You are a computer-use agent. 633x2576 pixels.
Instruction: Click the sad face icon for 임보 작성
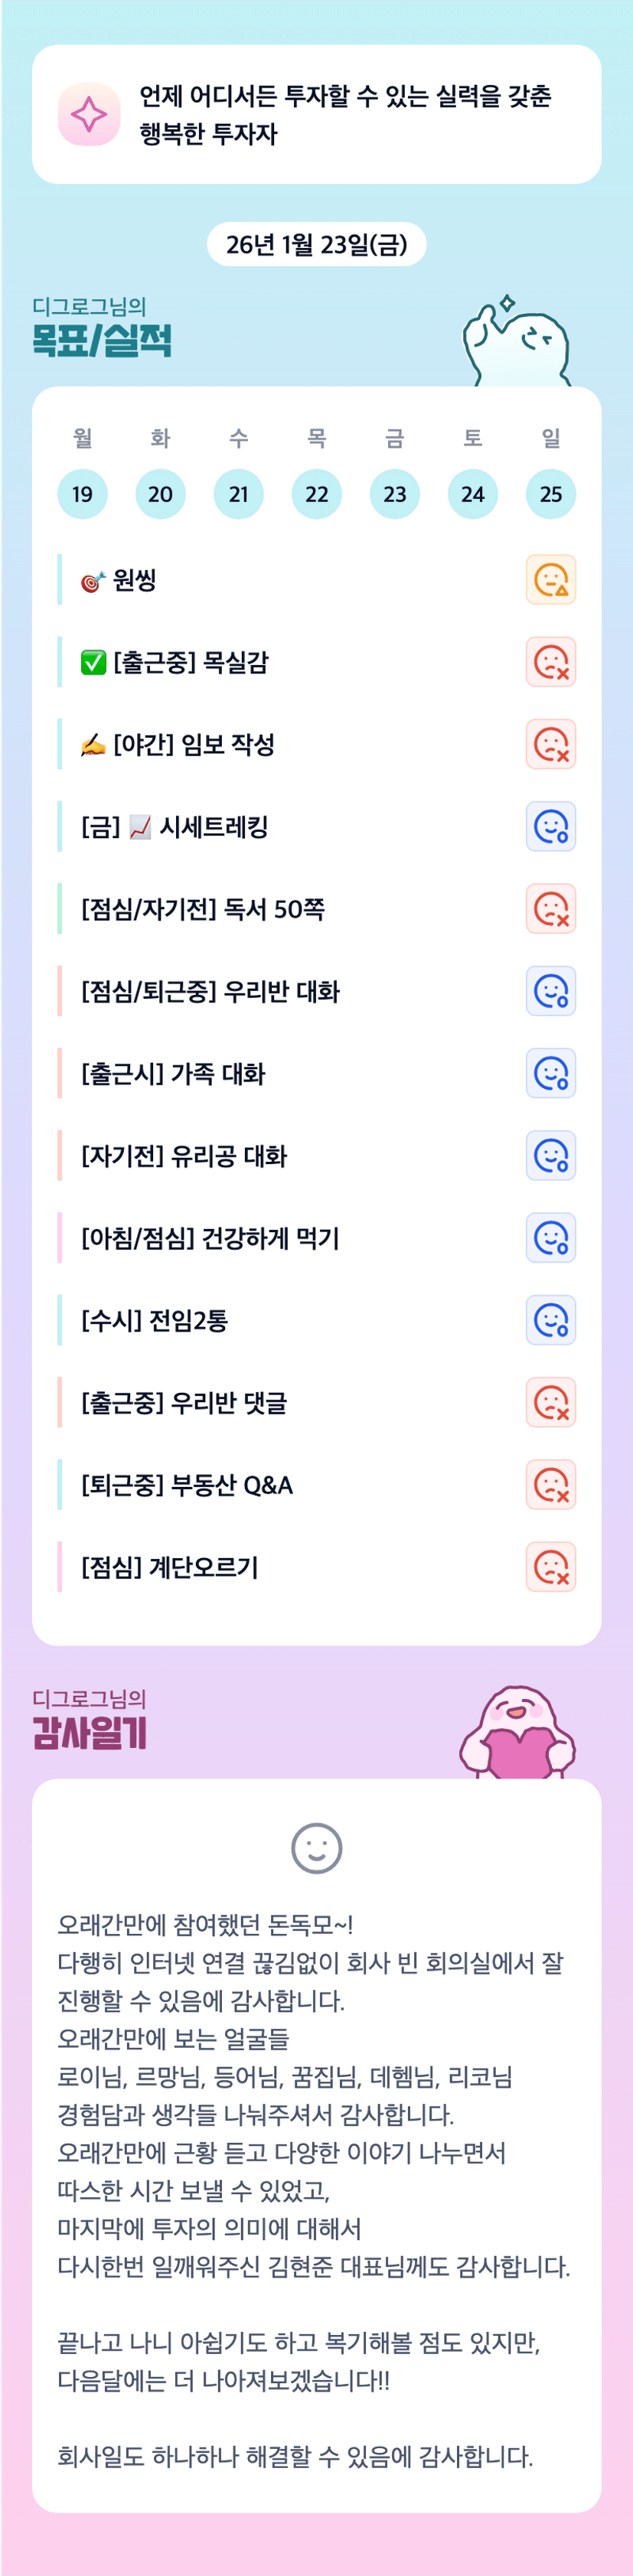(x=550, y=744)
